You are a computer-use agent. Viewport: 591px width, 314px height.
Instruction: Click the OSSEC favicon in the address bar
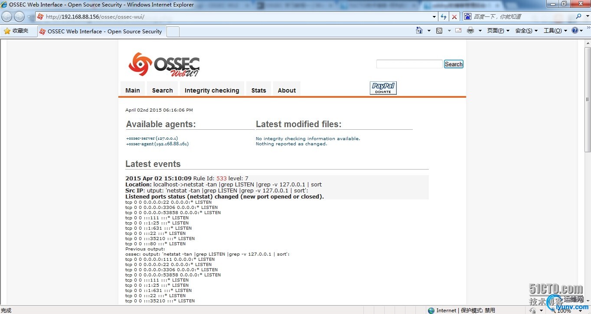coord(40,17)
